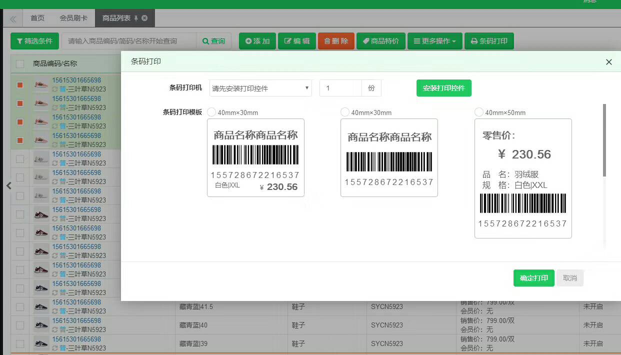The image size is (621, 355).
Task: Cancel the dialog with 取消
Action: click(x=570, y=278)
